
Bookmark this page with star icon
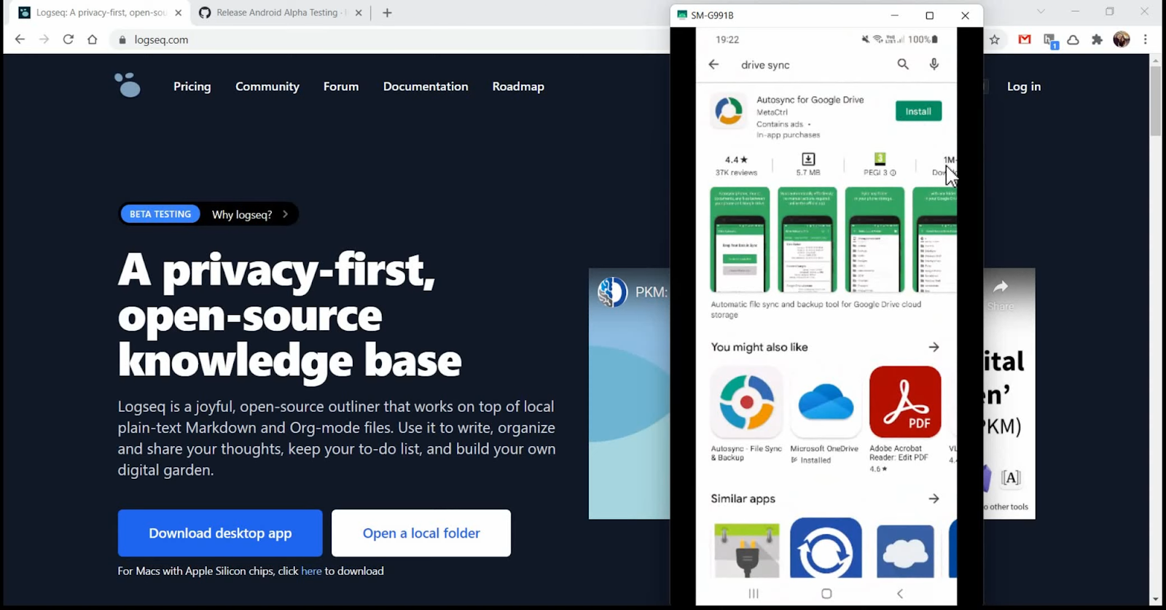click(x=995, y=39)
